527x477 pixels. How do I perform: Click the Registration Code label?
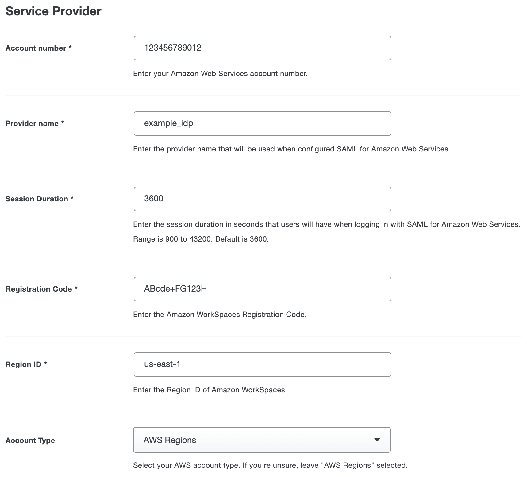(x=38, y=289)
